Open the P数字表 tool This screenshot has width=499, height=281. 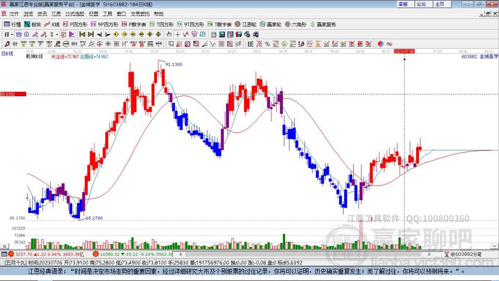[134, 24]
